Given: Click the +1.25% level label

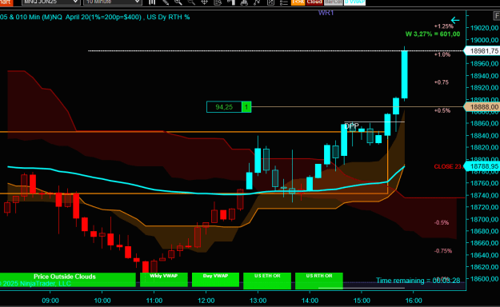Looking at the screenshot, I should pos(443,26).
